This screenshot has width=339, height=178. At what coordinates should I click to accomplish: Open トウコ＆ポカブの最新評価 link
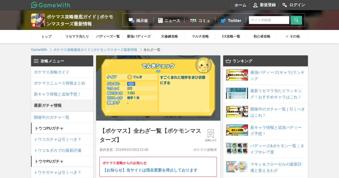click(62, 150)
